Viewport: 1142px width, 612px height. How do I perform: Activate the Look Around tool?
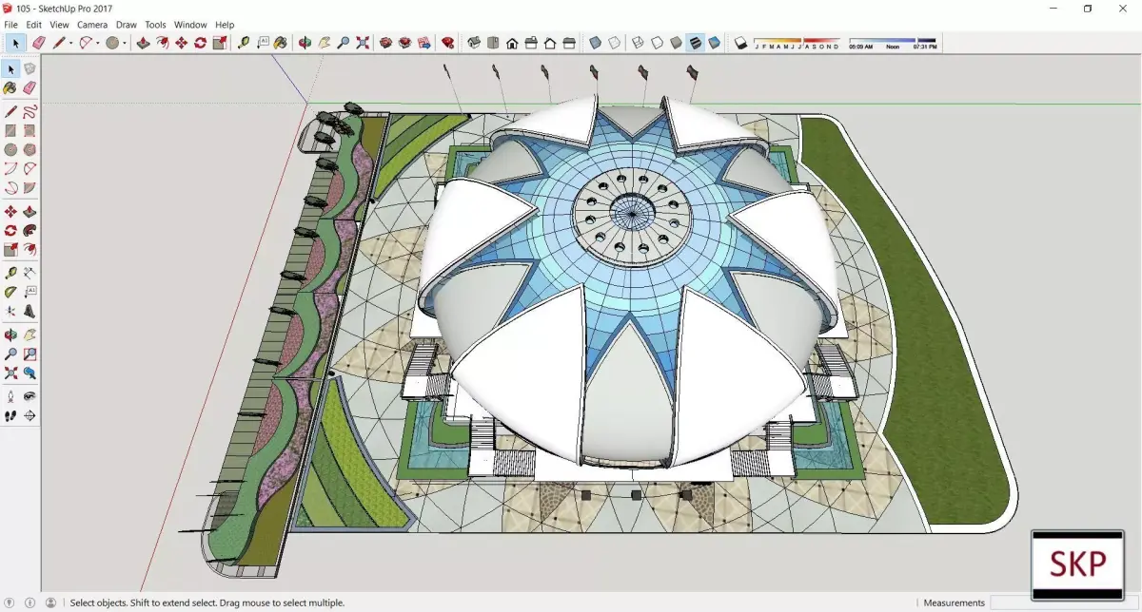tap(30, 395)
